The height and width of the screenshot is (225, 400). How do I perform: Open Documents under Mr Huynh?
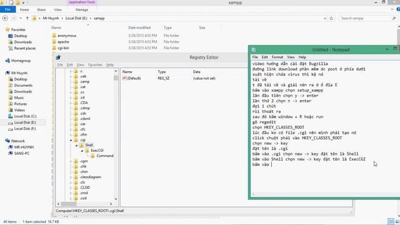[x=23, y=86]
